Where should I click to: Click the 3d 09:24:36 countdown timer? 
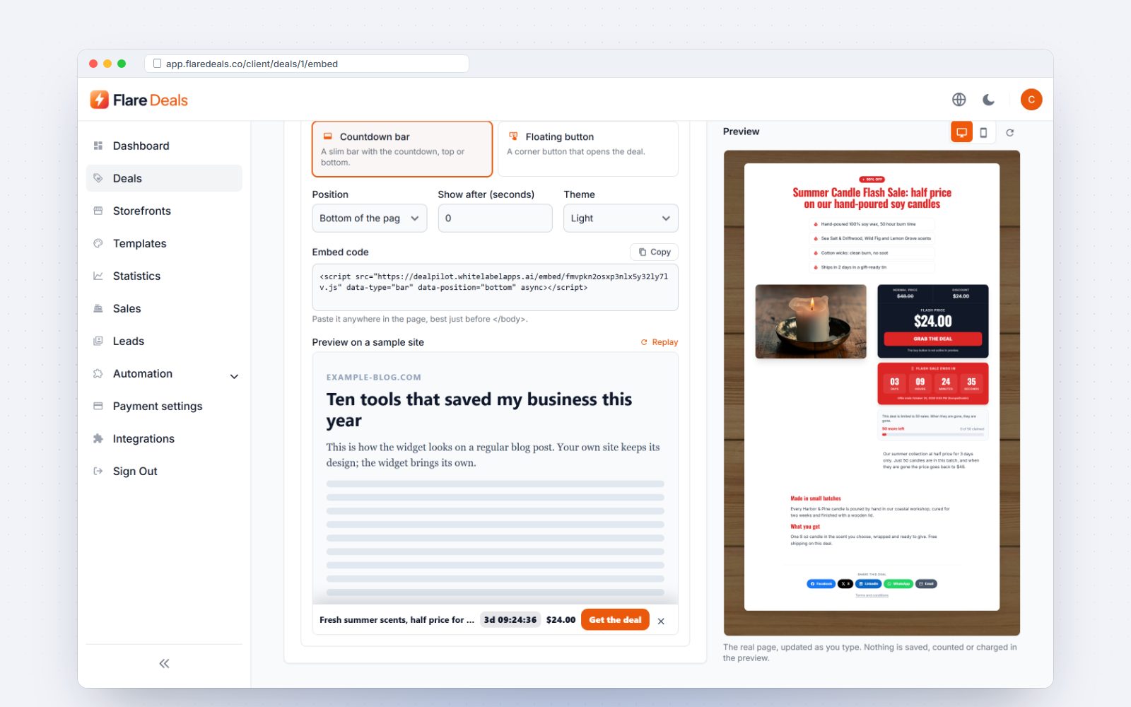(x=510, y=619)
